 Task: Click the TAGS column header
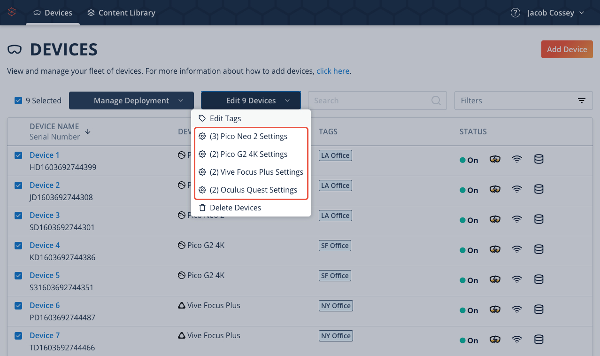pyautogui.click(x=328, y=132)
